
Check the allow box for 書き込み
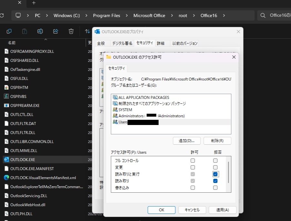(193, 187)
